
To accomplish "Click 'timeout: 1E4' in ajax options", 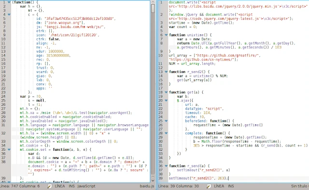I will point(198,113).
